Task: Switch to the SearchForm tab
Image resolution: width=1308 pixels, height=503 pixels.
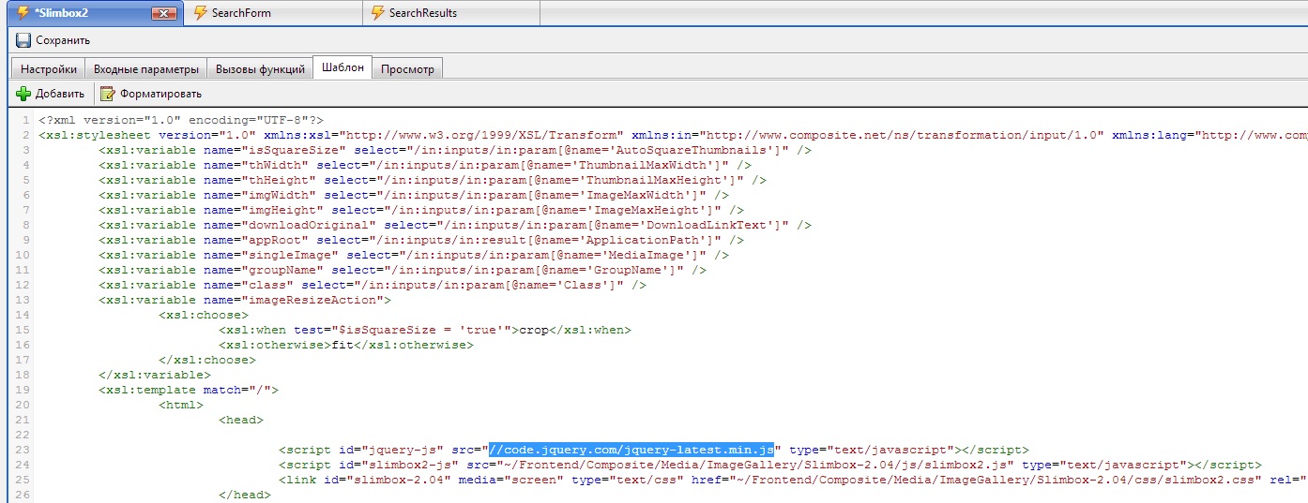Action: [240, 13]
